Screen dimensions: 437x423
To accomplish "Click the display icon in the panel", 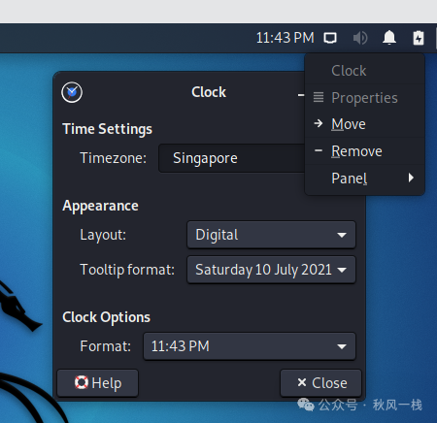I will click(330, 38).
